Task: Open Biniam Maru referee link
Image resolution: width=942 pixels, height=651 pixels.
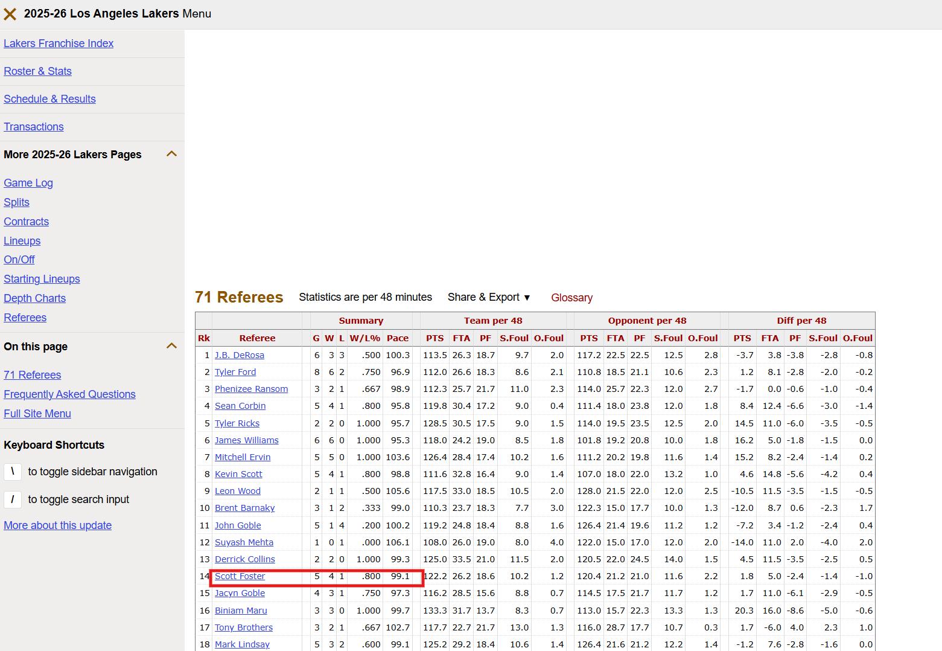Action: (241, 611)
